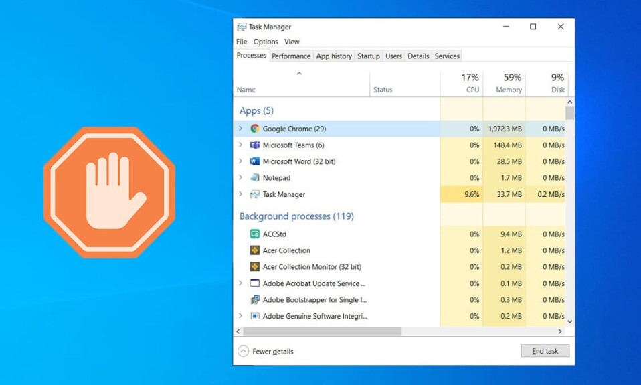Click the horizontal scrollbar thumb
Screen dimensions: 641x385
point(322,331)
